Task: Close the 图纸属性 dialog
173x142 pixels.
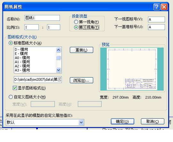Action: tap(164, 7)
